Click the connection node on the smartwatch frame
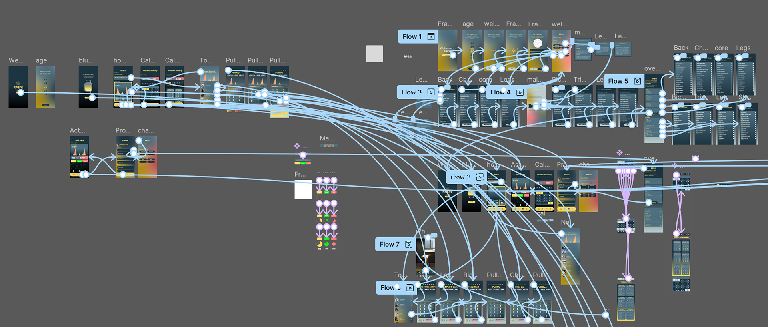Screen dimensions: 768x327 (92, 98)
